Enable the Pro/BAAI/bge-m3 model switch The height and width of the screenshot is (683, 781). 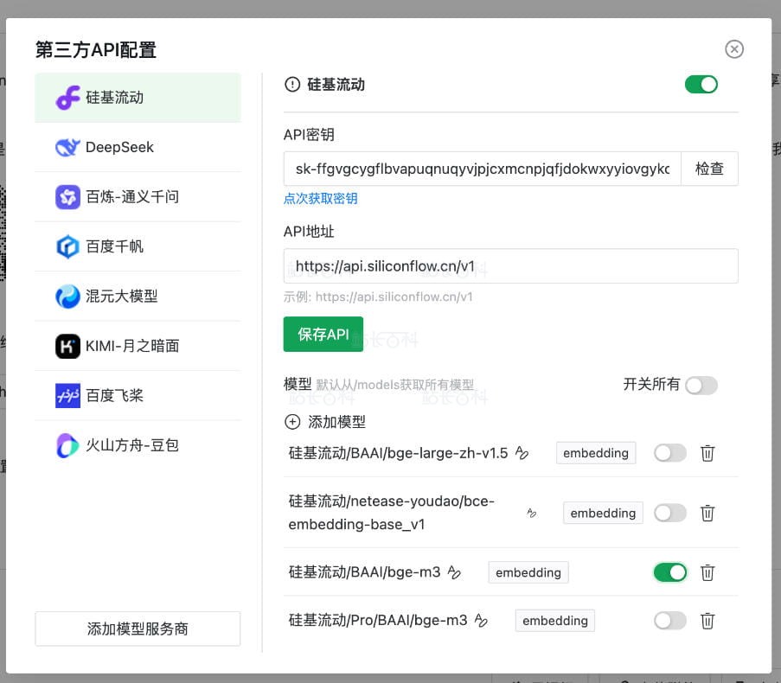[670, 621]
